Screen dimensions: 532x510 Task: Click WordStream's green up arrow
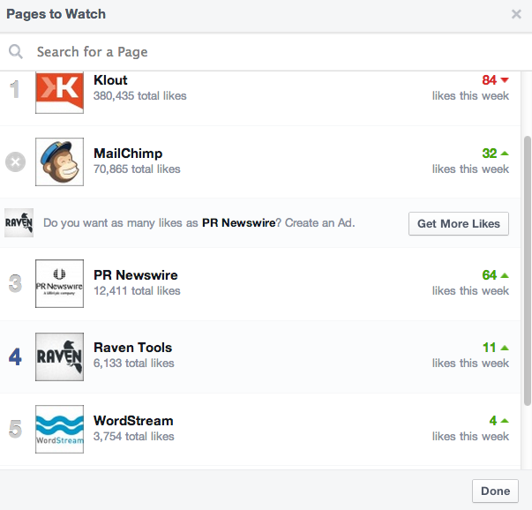click(505, 421)
